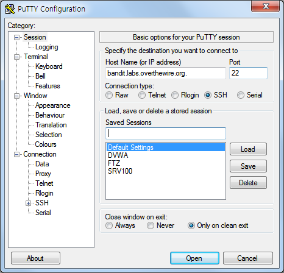
Task: Open the Bell category
Action: (40, 76)
